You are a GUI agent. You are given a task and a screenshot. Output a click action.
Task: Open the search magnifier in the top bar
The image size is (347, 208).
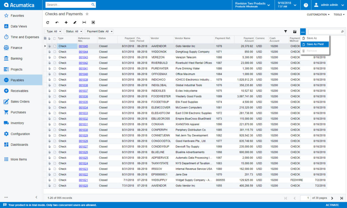click(x=93, y=5)
